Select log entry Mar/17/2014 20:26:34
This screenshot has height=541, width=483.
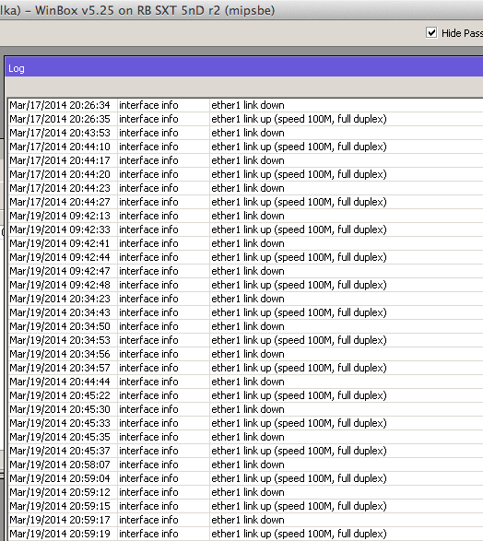pyautogui.click(x=245, y=105)
